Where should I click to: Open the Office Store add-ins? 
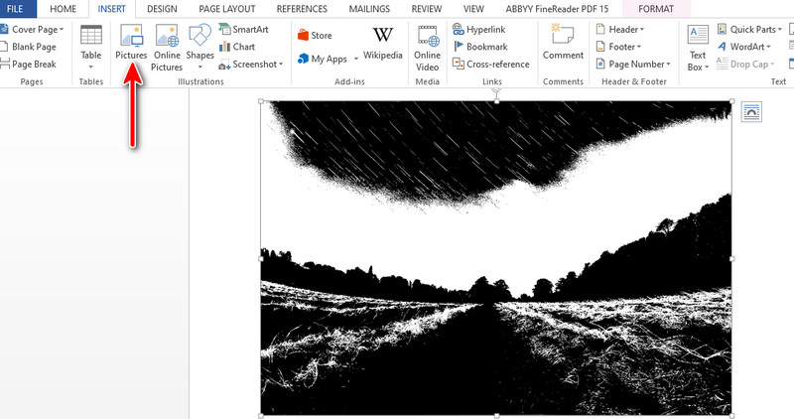(x=315, y=35)
